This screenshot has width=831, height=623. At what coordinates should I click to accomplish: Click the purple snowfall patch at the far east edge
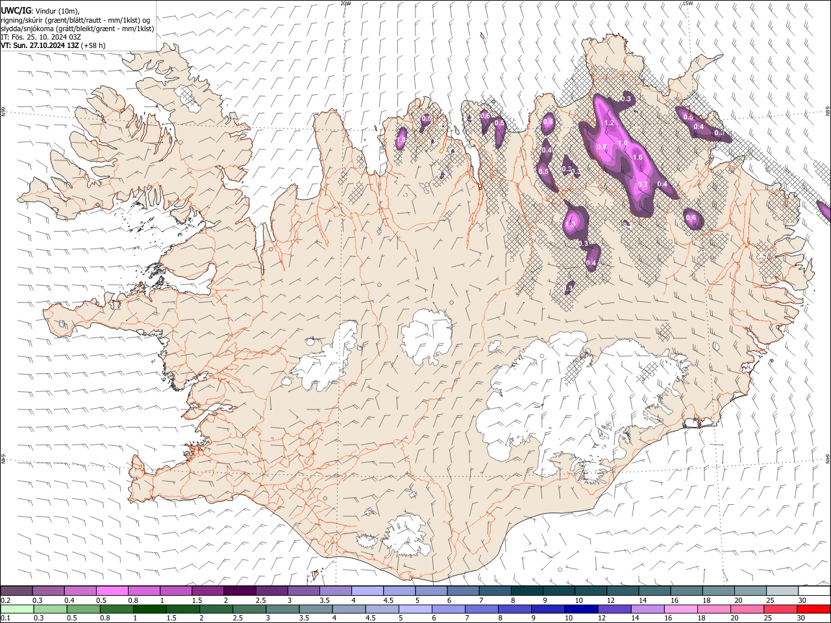point(825,212)
